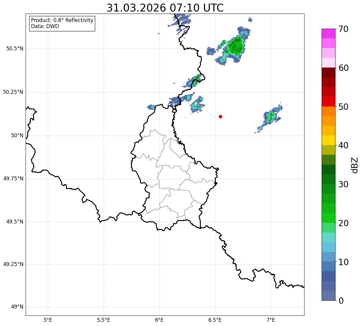This screenshot has width=362, height=326.
Task: Click the '50.5°N' latitude label
Action: 14,49
